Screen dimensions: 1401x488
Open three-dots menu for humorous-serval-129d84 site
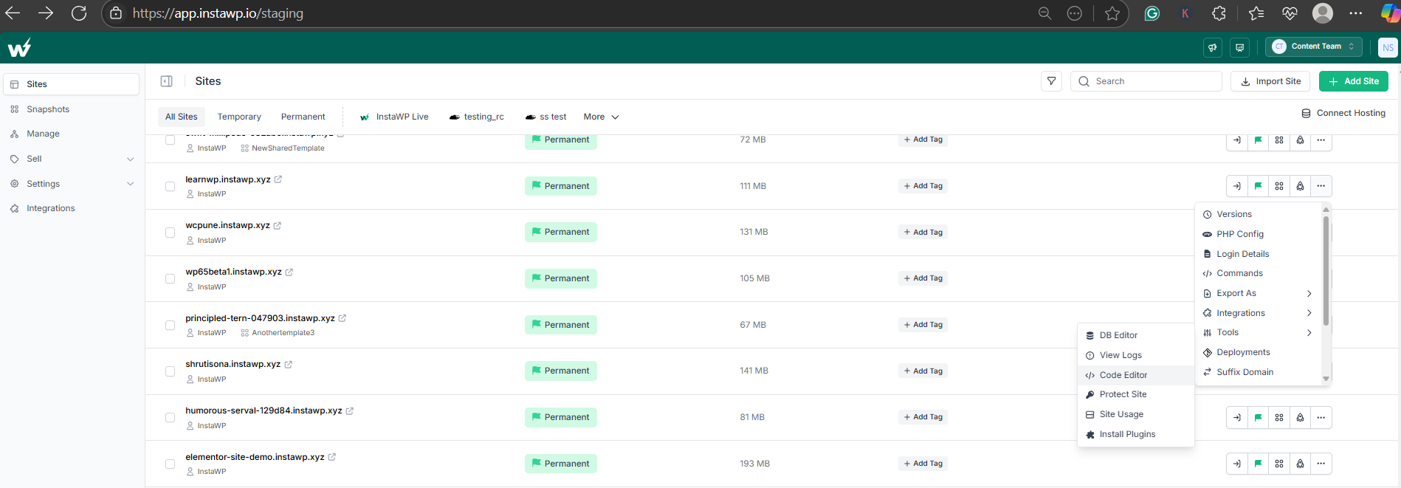pyautogui.click(x=1321, y=417)
